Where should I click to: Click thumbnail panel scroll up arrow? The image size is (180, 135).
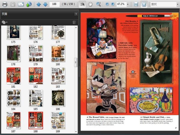click(x=76, y=27)
